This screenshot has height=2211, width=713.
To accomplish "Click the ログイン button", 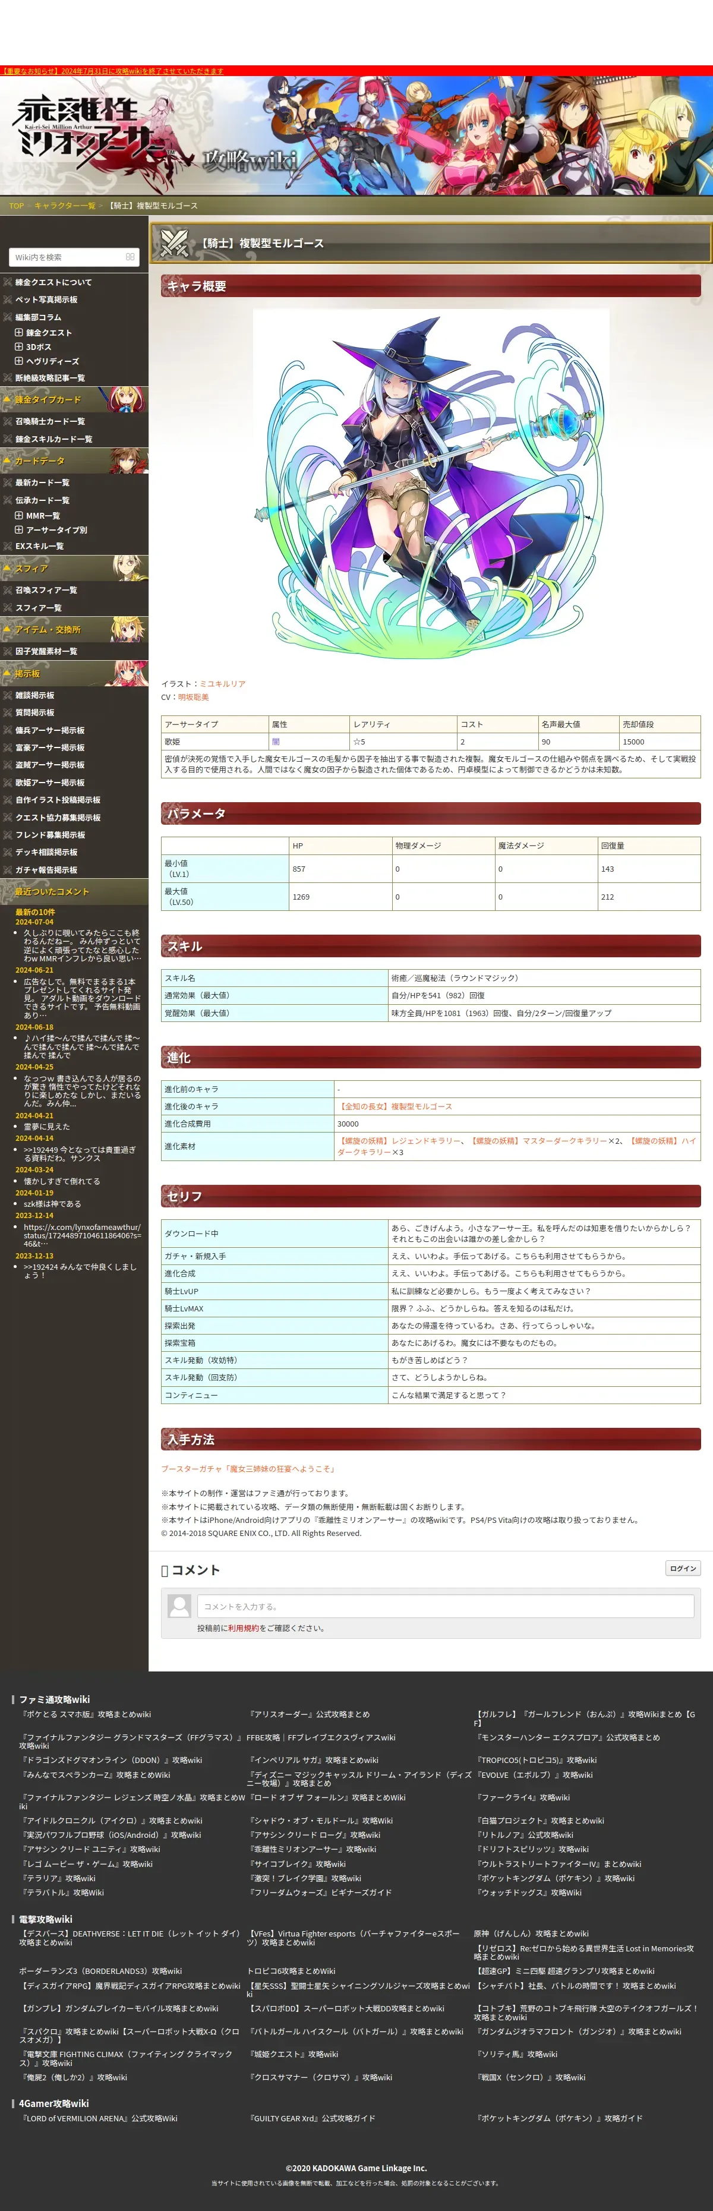I will pyautogui.click(x=683, y=1568).
